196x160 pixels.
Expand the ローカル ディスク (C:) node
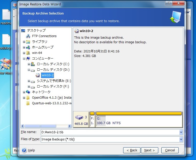coord(29,64)
